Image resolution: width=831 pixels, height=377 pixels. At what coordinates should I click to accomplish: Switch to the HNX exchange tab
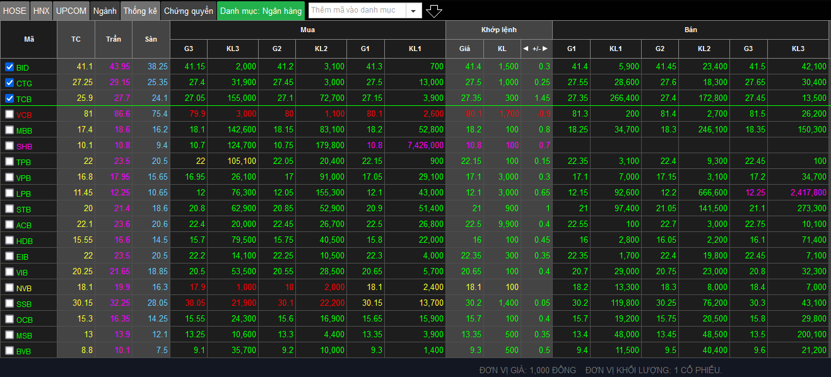pyautogui.click(x=41, y=11)
